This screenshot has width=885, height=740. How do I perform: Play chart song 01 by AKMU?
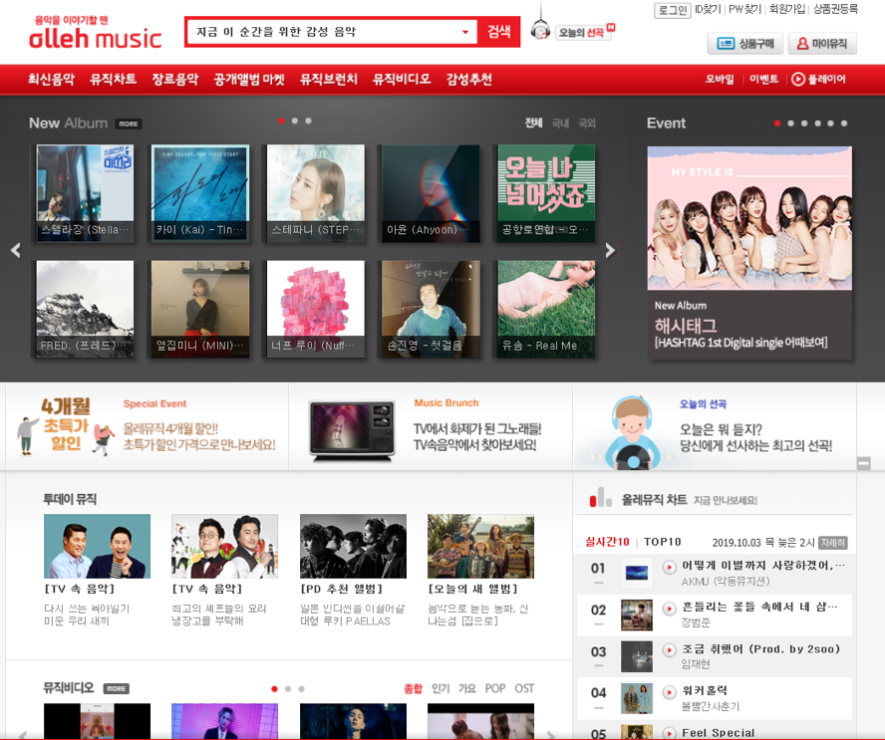click(x=669, y=567)
